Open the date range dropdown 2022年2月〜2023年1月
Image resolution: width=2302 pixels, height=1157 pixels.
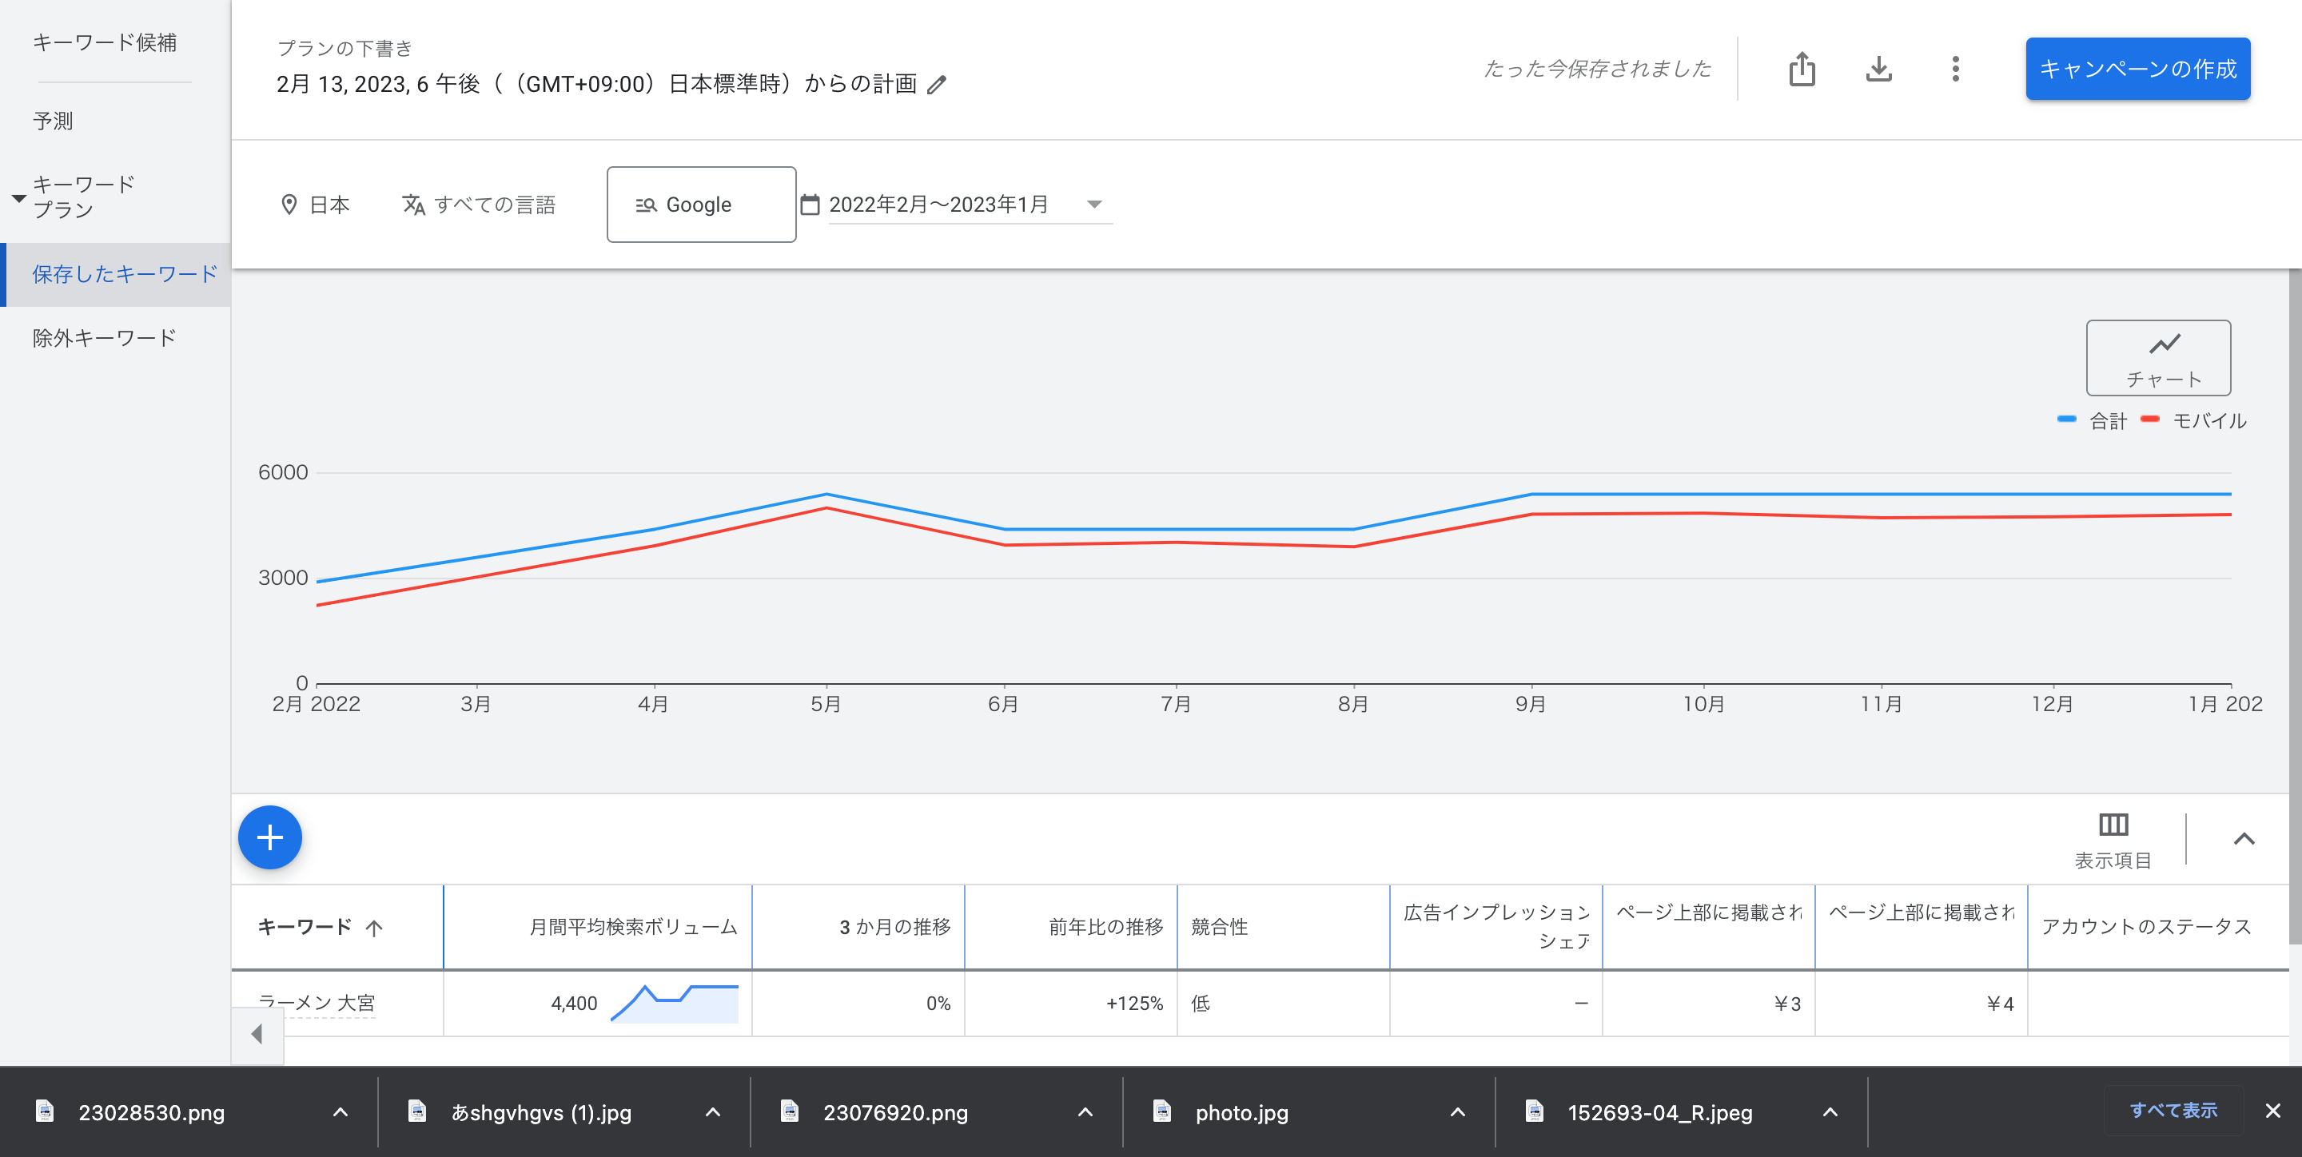965,205
